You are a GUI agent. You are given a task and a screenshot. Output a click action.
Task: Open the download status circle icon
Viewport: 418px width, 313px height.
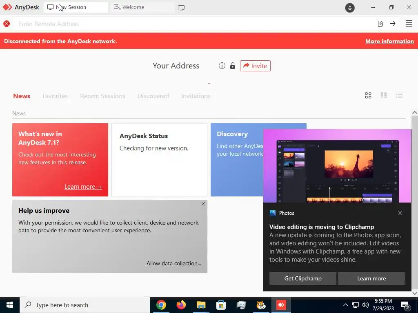coord(350,8)
